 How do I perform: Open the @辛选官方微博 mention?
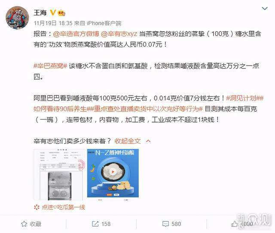tap(76, 34)
